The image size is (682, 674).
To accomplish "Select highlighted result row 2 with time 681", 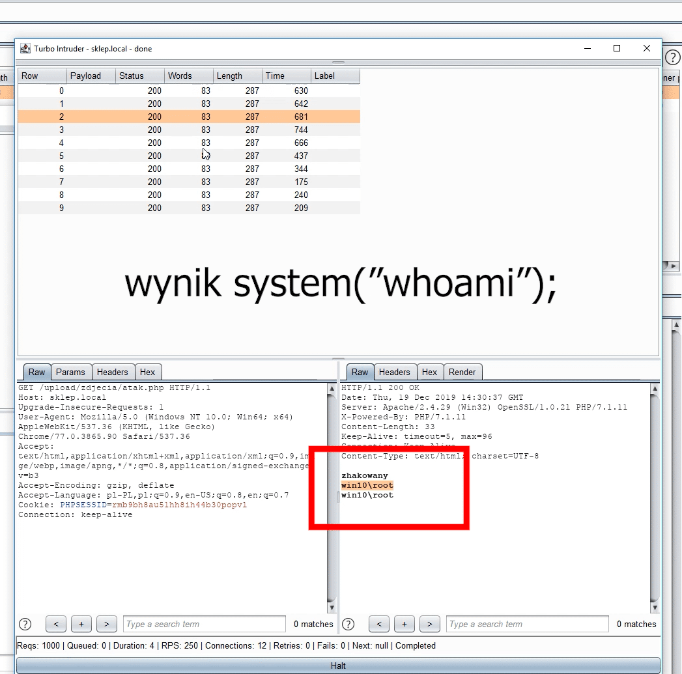I will click(189, 117).
